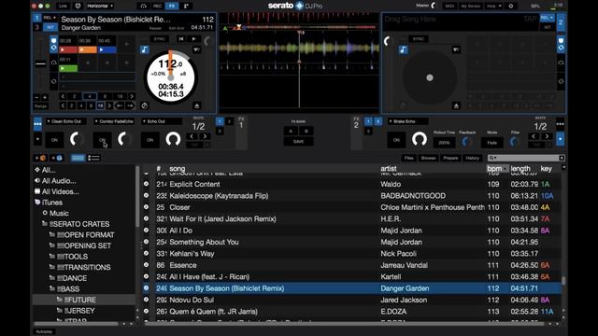The height and width of the screenshot is (336, 598).
Task: Click the Link button in top bar
Action: coord(63,6)
